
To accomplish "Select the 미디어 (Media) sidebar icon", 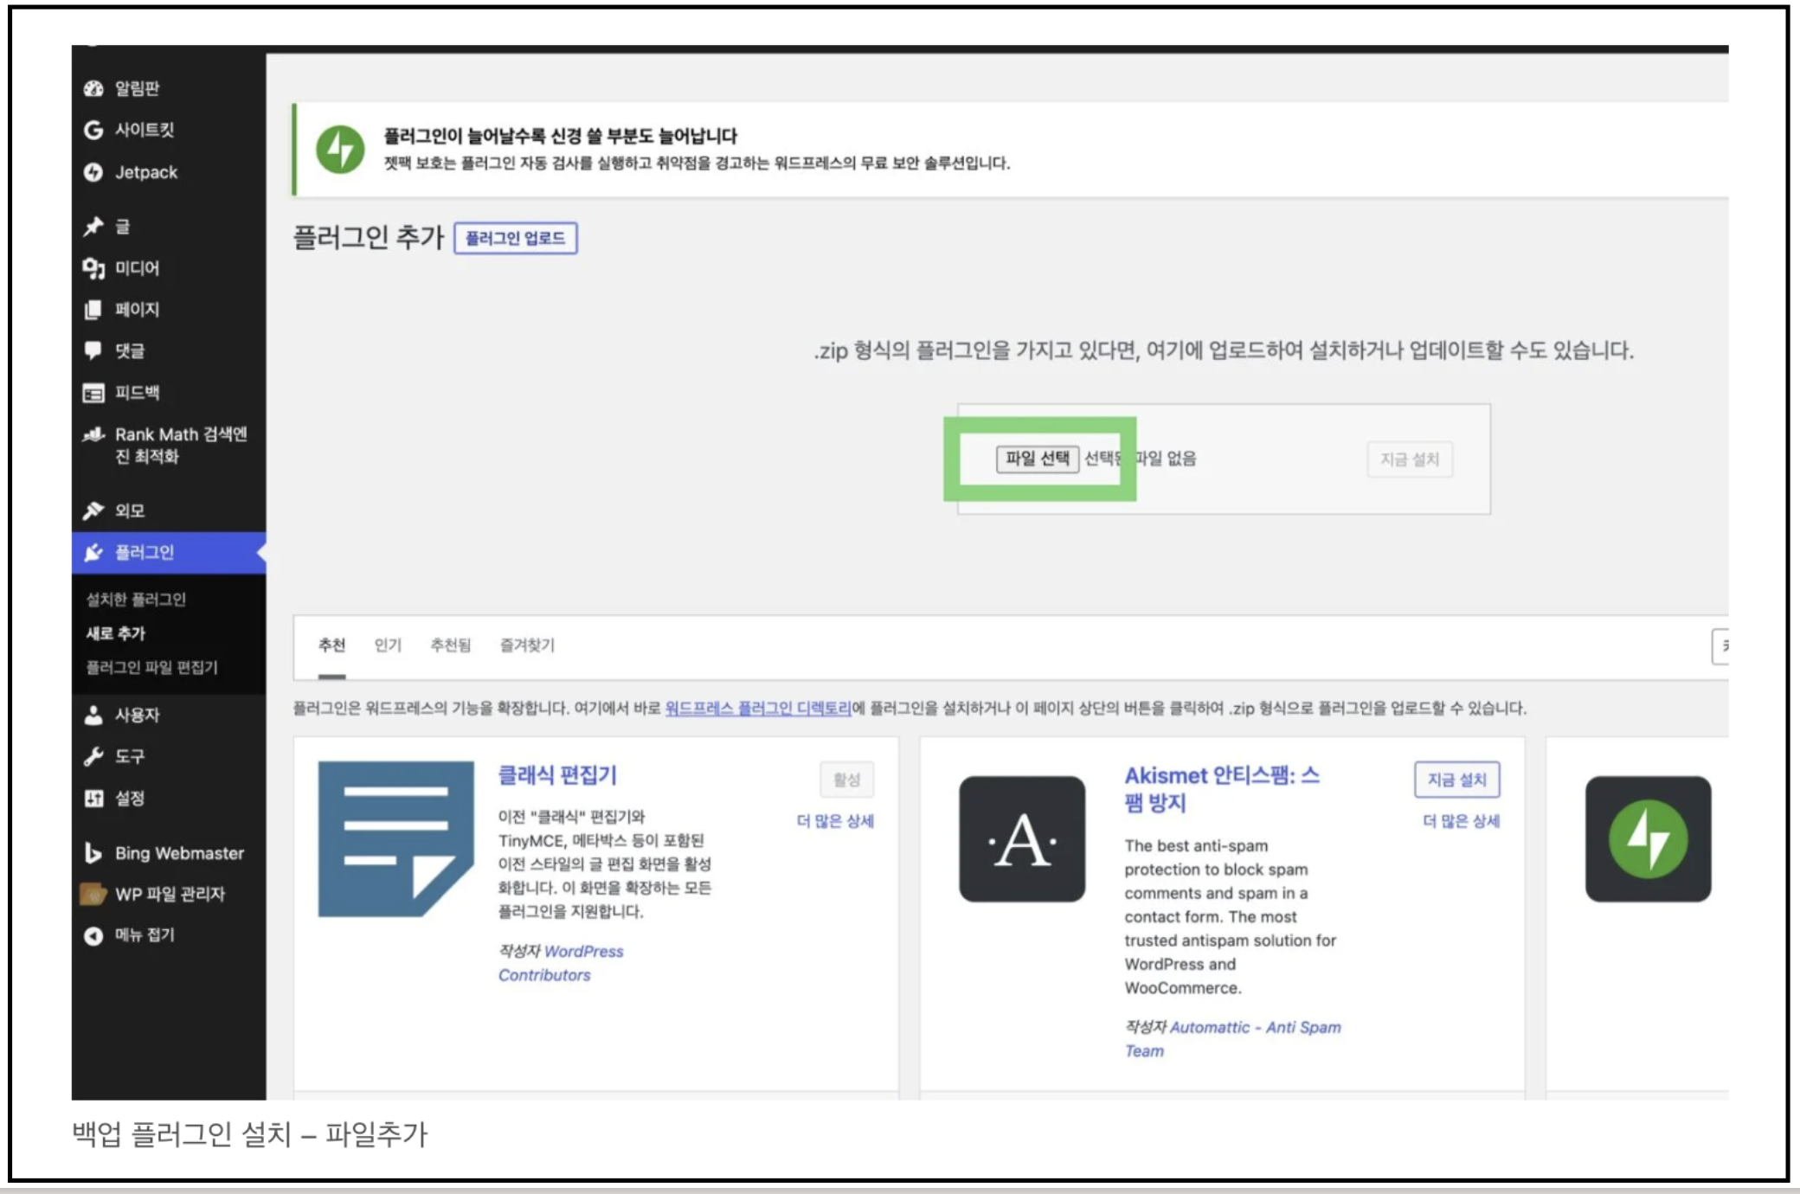I will (93, 268).
